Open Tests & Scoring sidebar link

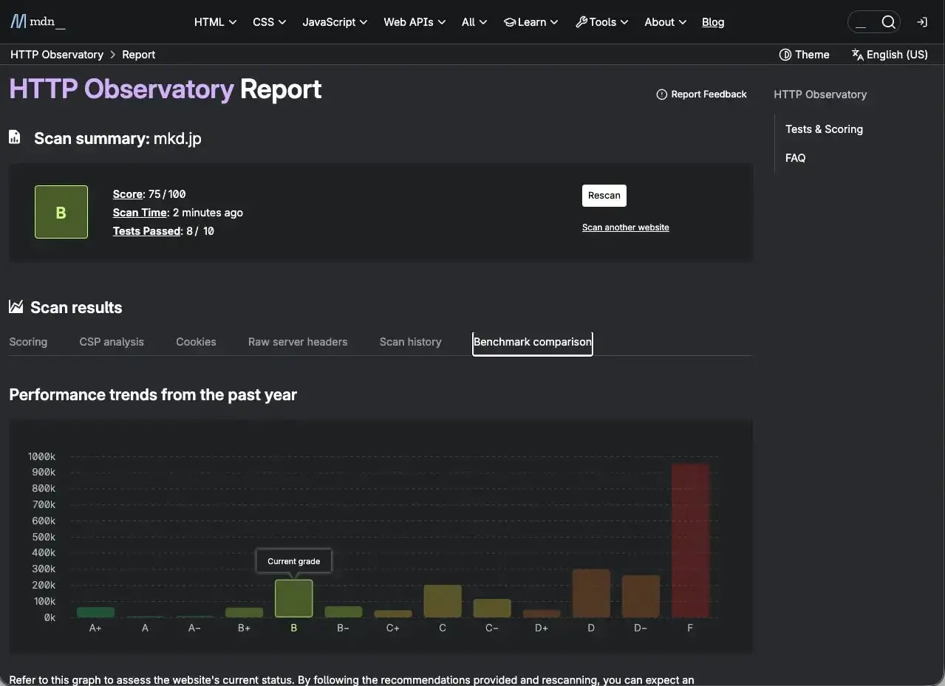824,129
